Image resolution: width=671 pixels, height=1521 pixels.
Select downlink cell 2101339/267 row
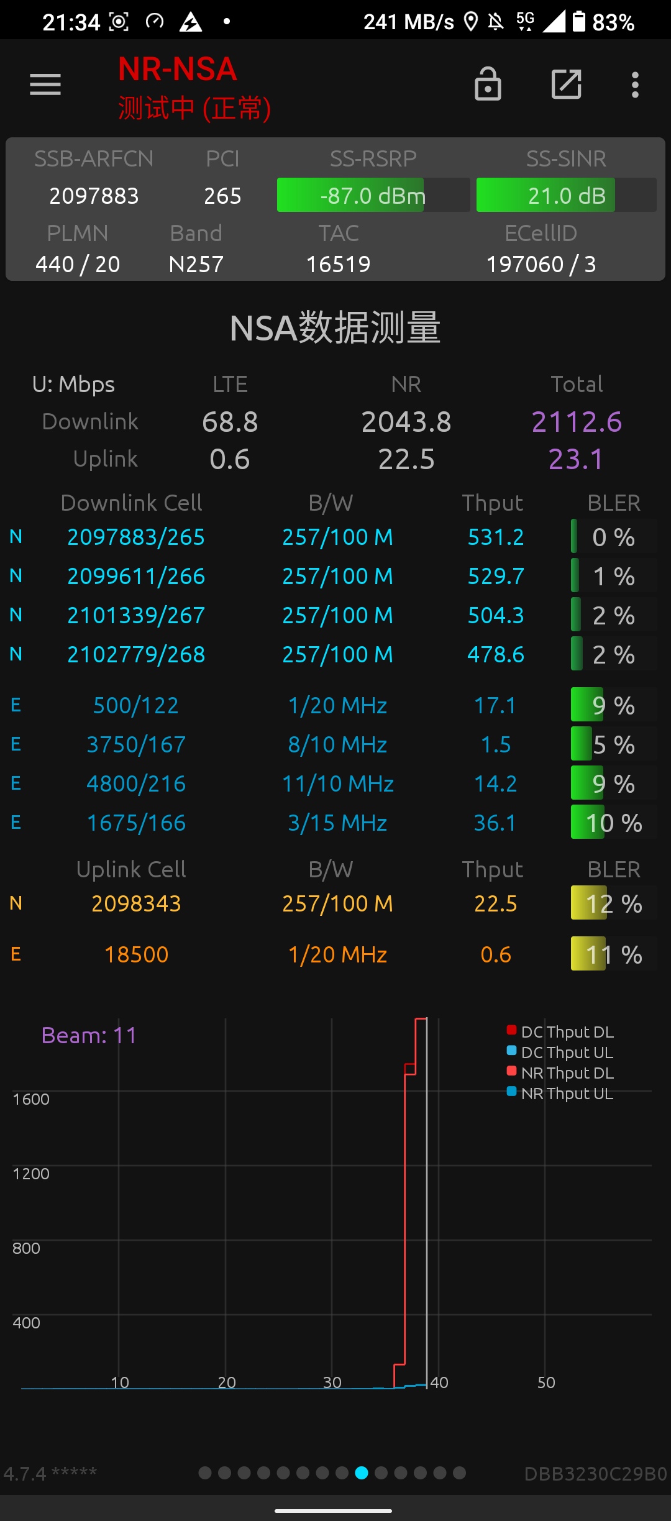(x=335, y=615)
